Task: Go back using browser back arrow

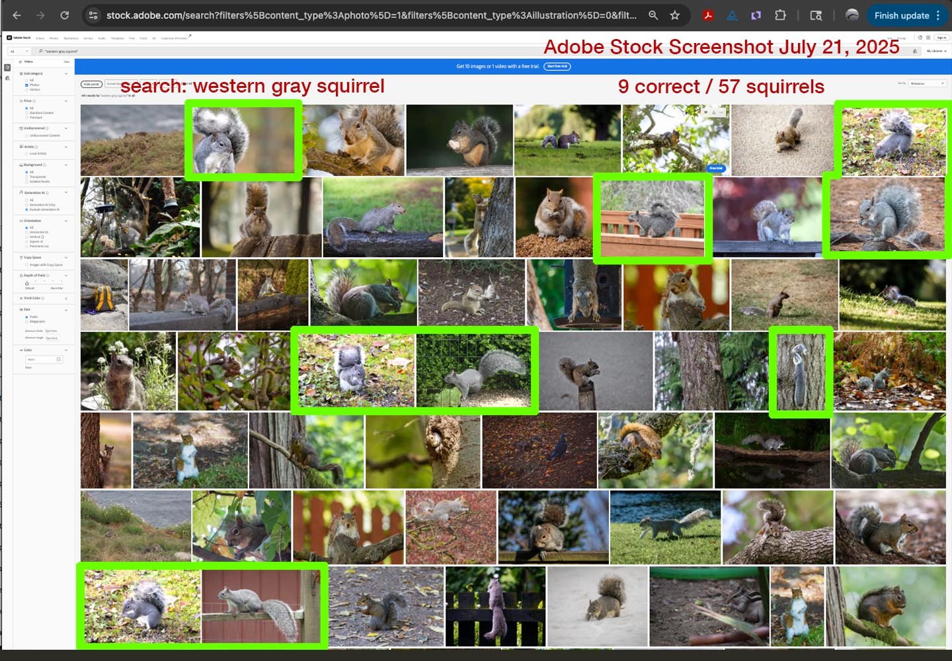Action: coord(17,15)
